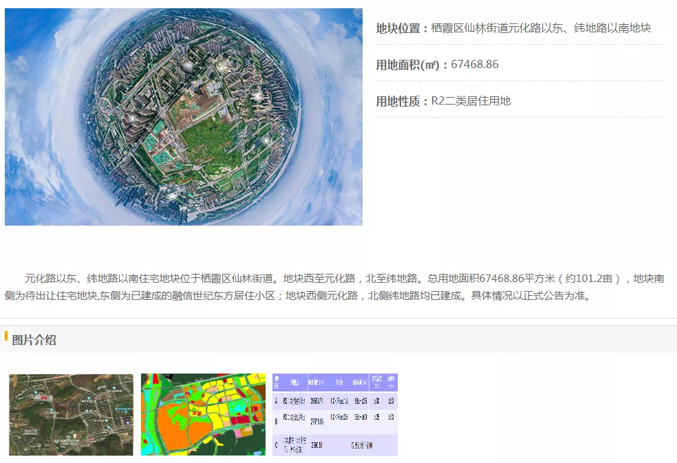Open the purple planning table thumbnail
This screenshot has width=677, height=463.
335,414
